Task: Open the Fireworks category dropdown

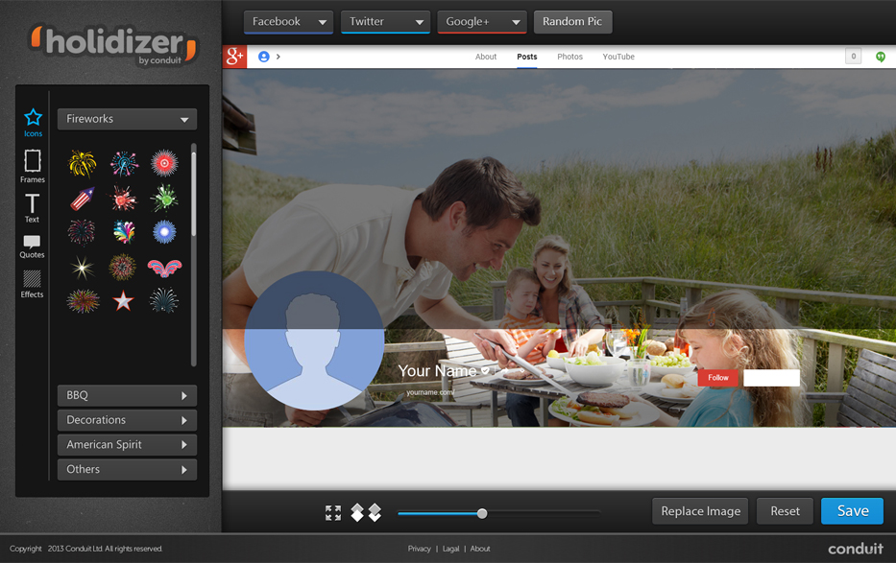Action: point(128,119)
